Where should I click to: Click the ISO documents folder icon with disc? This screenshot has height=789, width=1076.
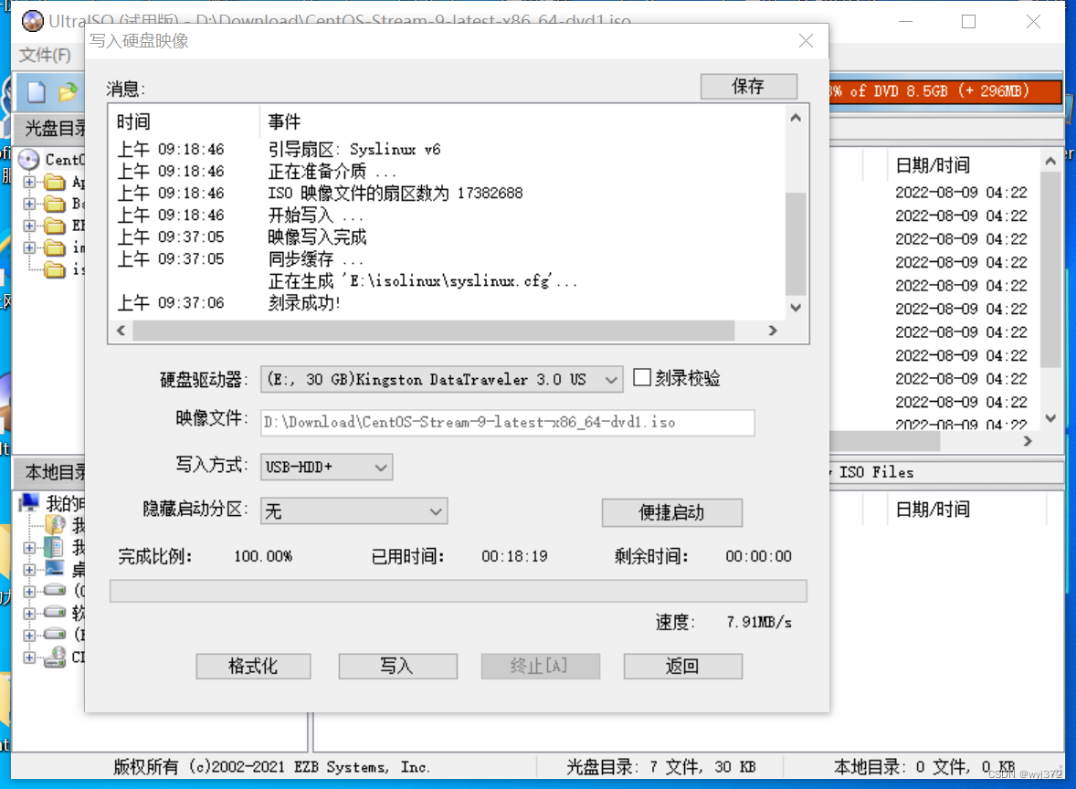coord(55,525)
